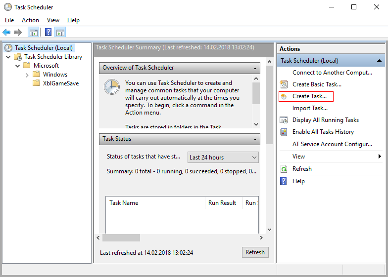This screenshot has height=277, width=388.
Task: Click Import Task action
Action: pos(310,108)
